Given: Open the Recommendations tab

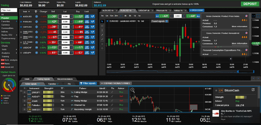Looking at the screenshot, I should point(65,79).
